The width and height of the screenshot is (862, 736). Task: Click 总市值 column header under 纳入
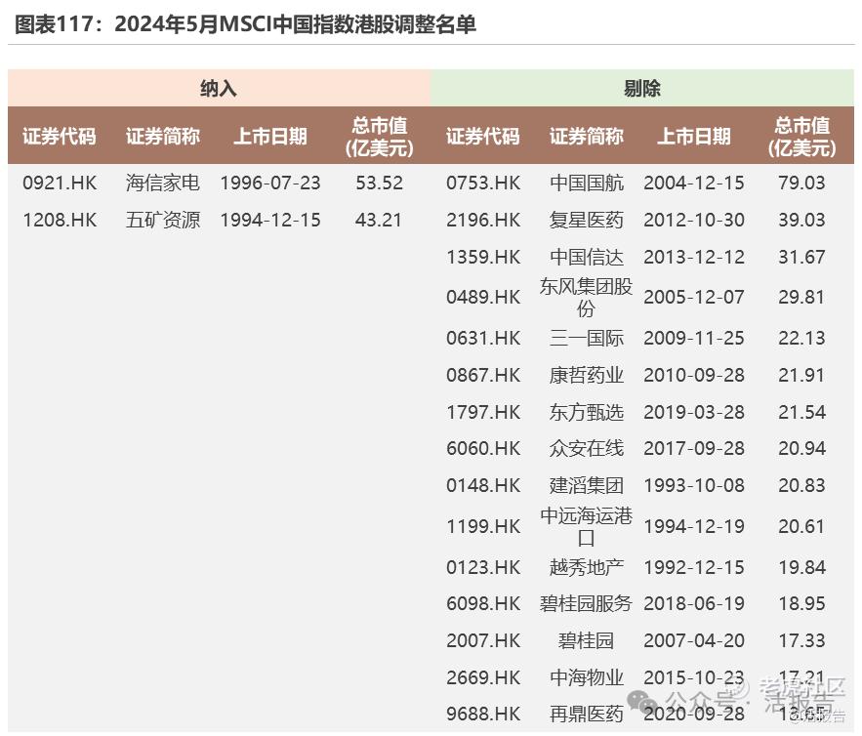click(380, 137)
